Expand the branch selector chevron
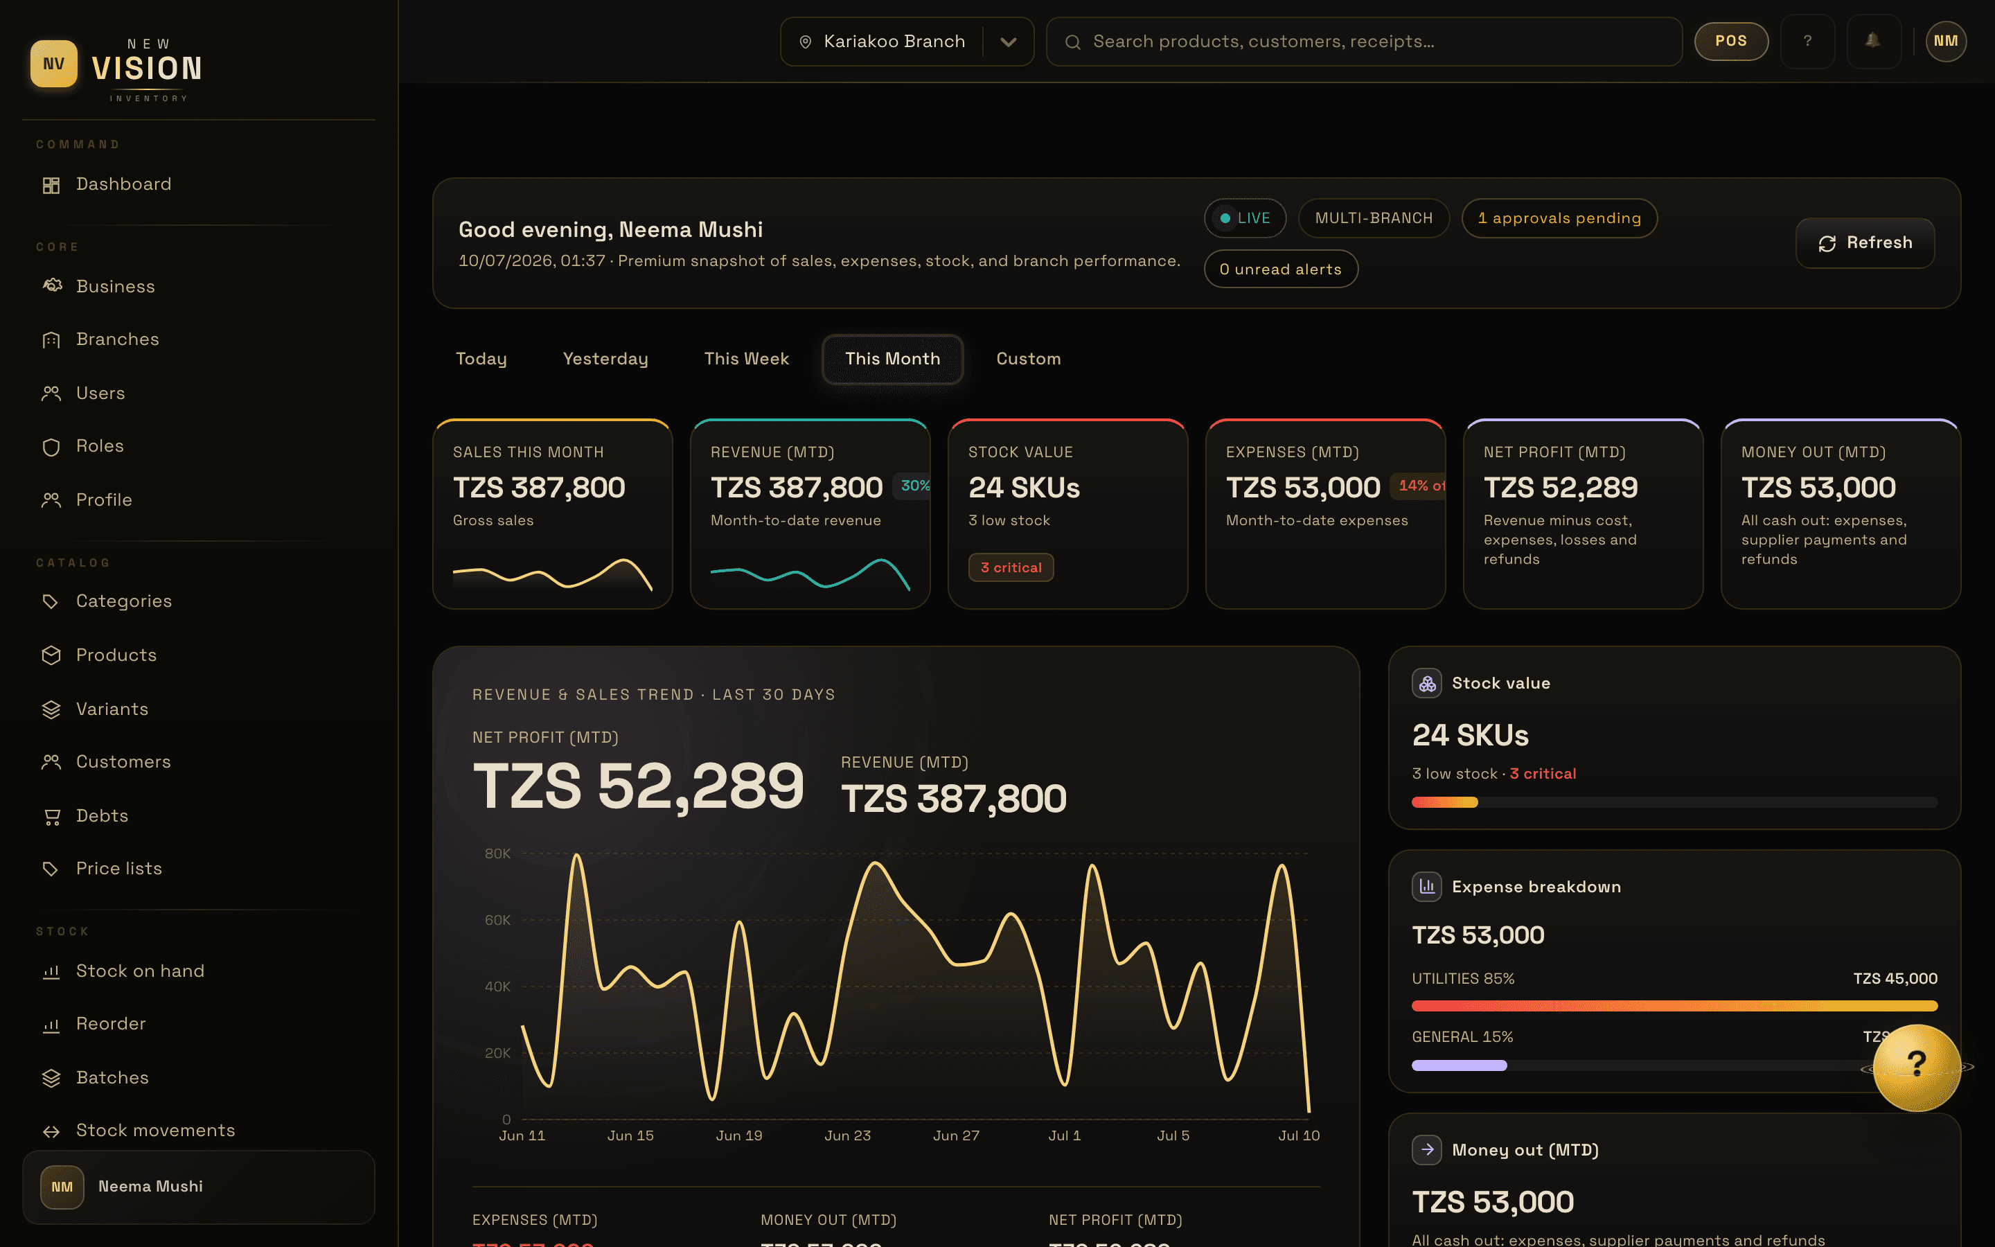 [1008, 42]
